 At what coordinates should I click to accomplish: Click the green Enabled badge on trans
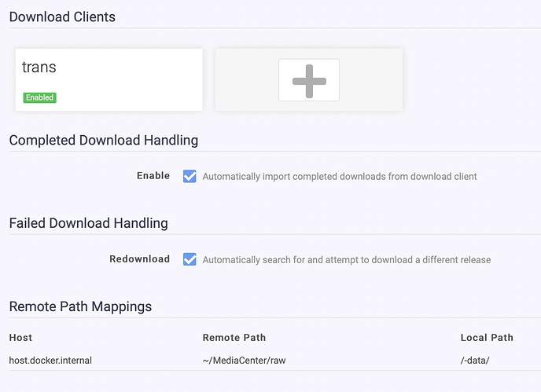click(x=39, y=98)
